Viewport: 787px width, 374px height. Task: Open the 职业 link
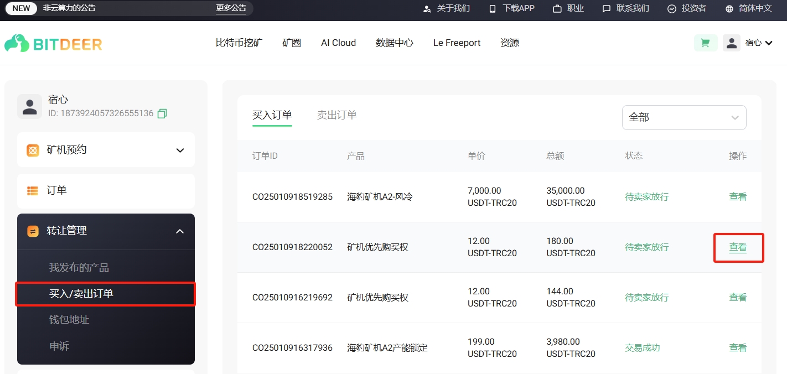coord(576,8)
